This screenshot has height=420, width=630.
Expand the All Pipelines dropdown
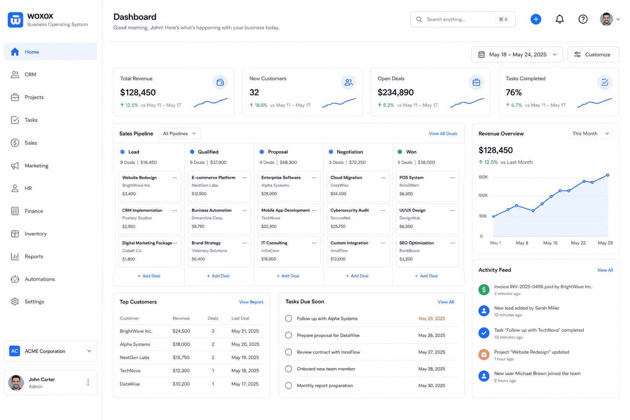[180, 134]
